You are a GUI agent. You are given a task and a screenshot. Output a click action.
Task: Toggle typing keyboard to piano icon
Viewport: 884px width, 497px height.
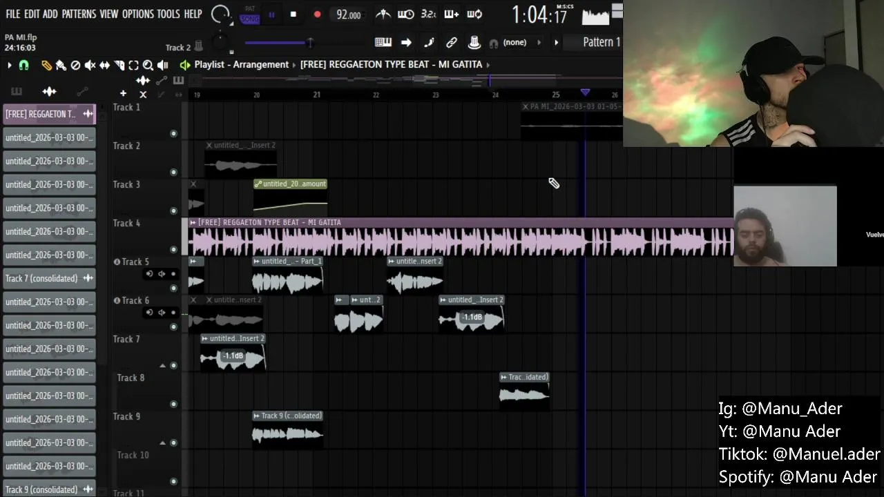[383, 43]
